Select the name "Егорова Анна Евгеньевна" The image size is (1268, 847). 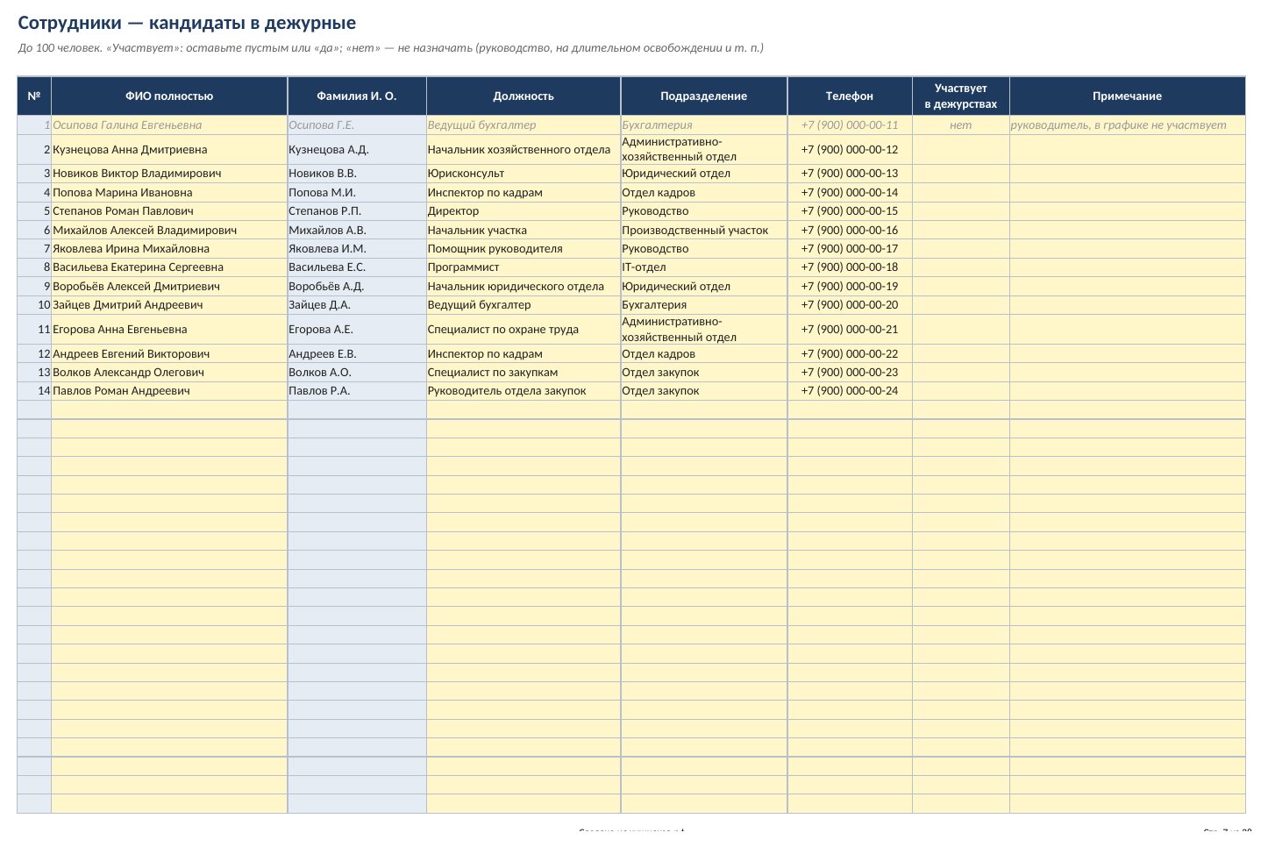(x=169, y=330)
